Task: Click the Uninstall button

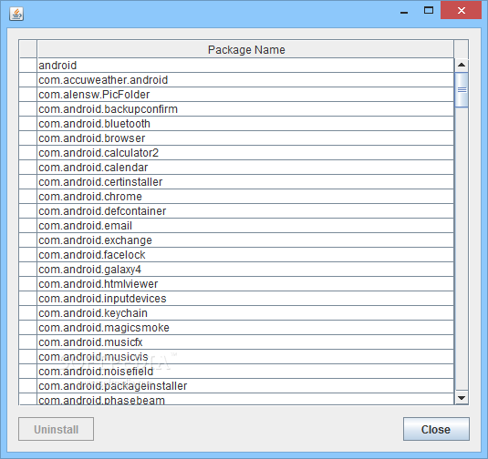Action: [x=56, y=429]
